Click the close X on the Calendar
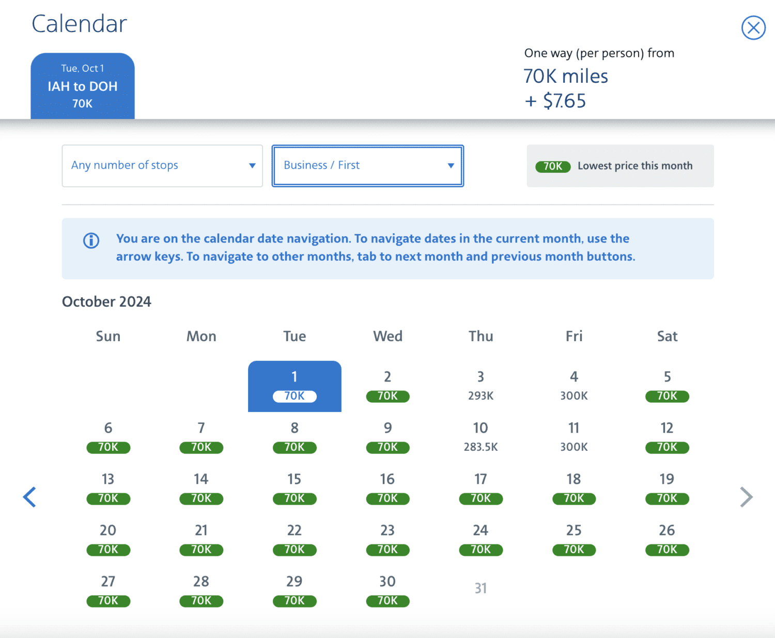775x638 pixels. [x=753, y=28]
